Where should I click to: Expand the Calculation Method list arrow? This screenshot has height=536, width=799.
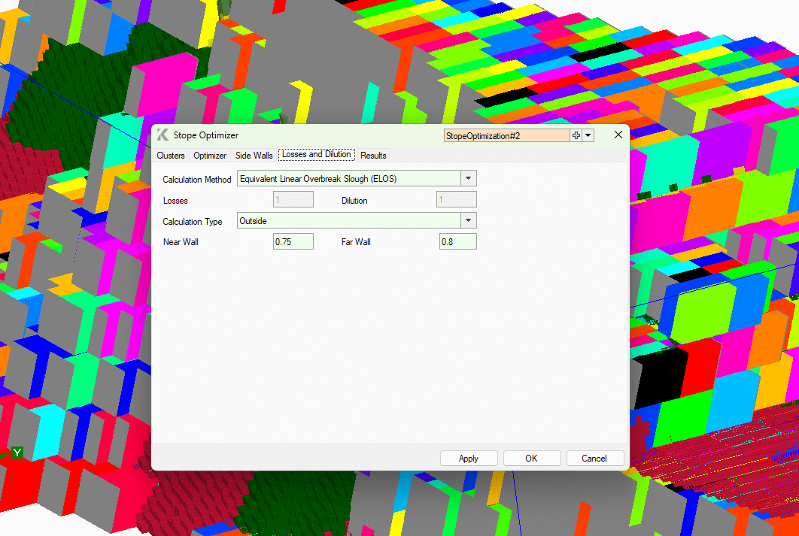(x=468, y=178)
